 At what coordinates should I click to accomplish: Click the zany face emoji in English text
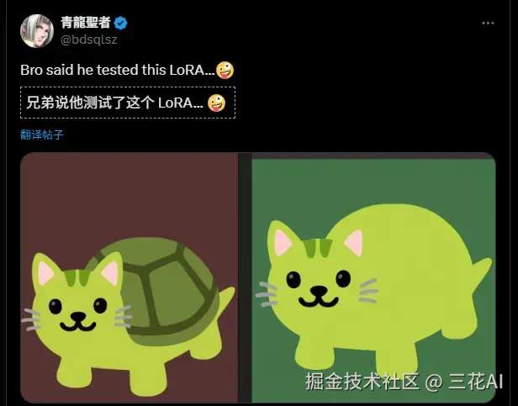click(x=225, y=71)
